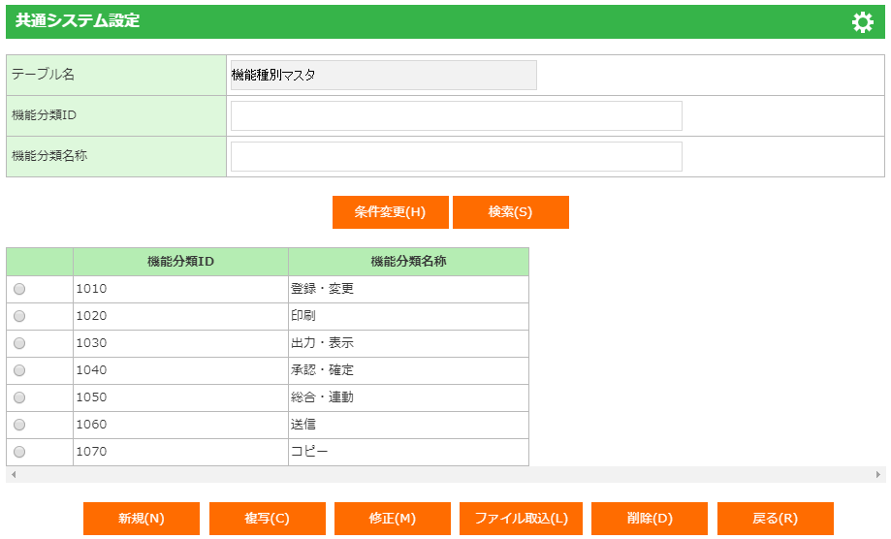
Task: Focus the 機能分類名称 input field
Action: (457, 157)
